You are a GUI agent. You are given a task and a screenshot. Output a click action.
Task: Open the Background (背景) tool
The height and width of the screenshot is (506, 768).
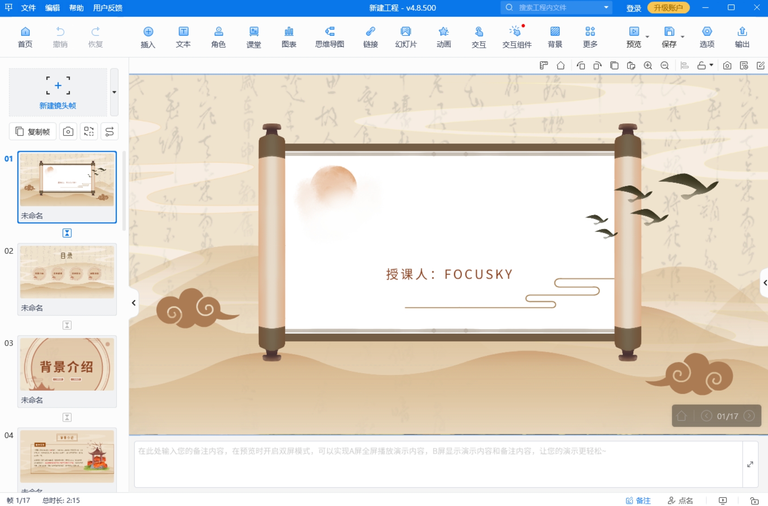[x=555, y=37]
